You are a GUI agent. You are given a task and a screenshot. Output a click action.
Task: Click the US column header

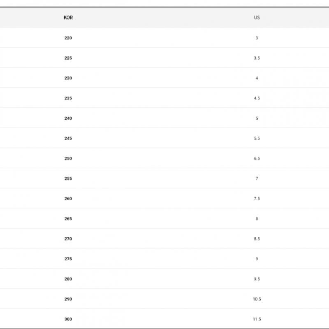coord(257,18)
